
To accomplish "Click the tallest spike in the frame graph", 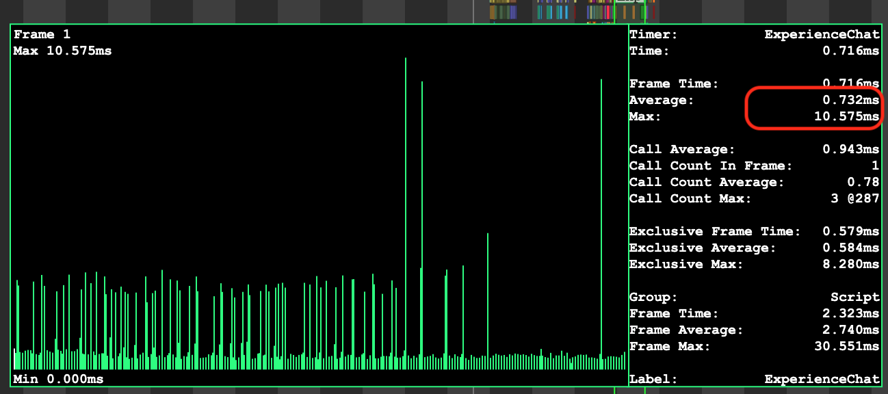I will click(406, 213).
